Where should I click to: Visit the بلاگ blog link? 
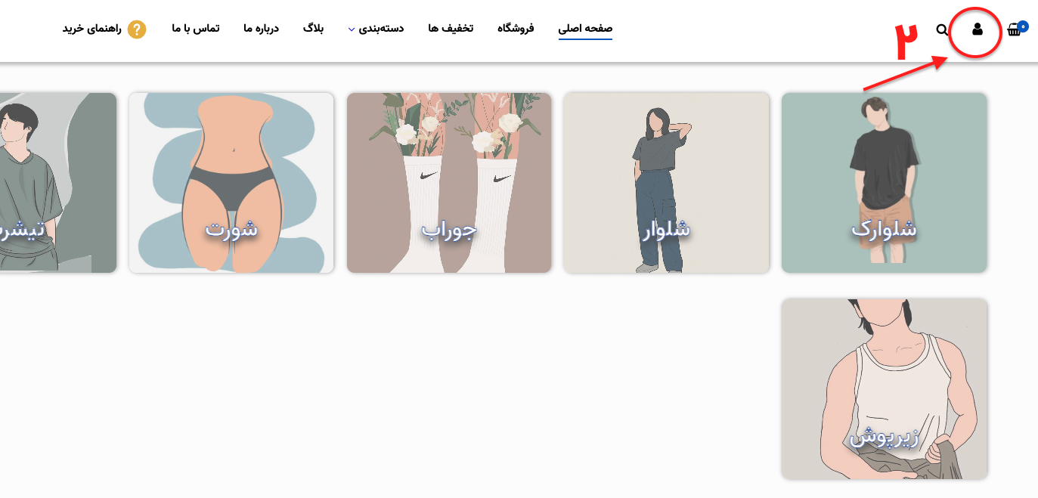click(314, 28)
